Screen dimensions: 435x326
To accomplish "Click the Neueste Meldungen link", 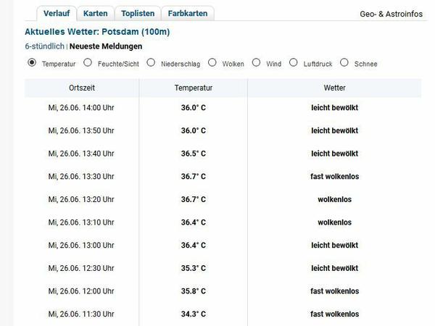I will click(106, 46).
